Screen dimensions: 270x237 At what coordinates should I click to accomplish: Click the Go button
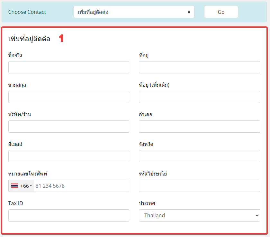coord(221,12)
